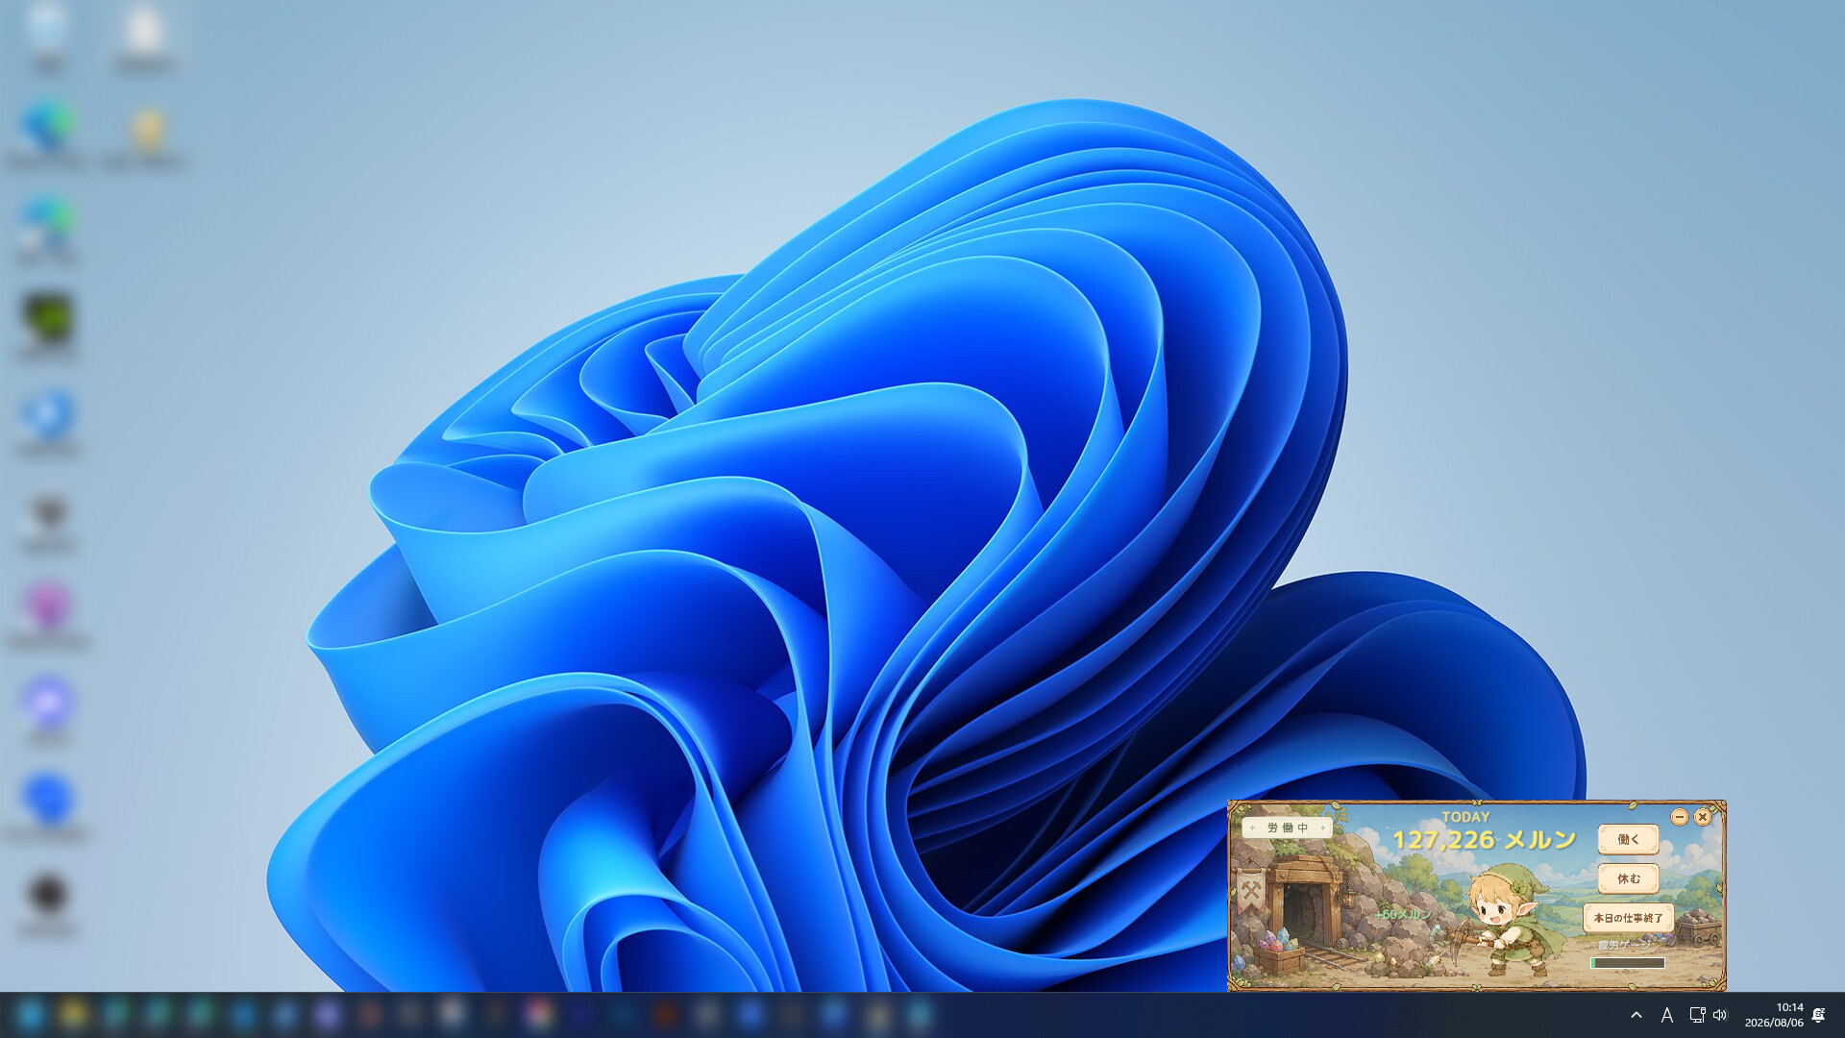Screen dimensions: 1845x1038
Task: Click the ore-filled minecart
Action: tap(1698, 927)
